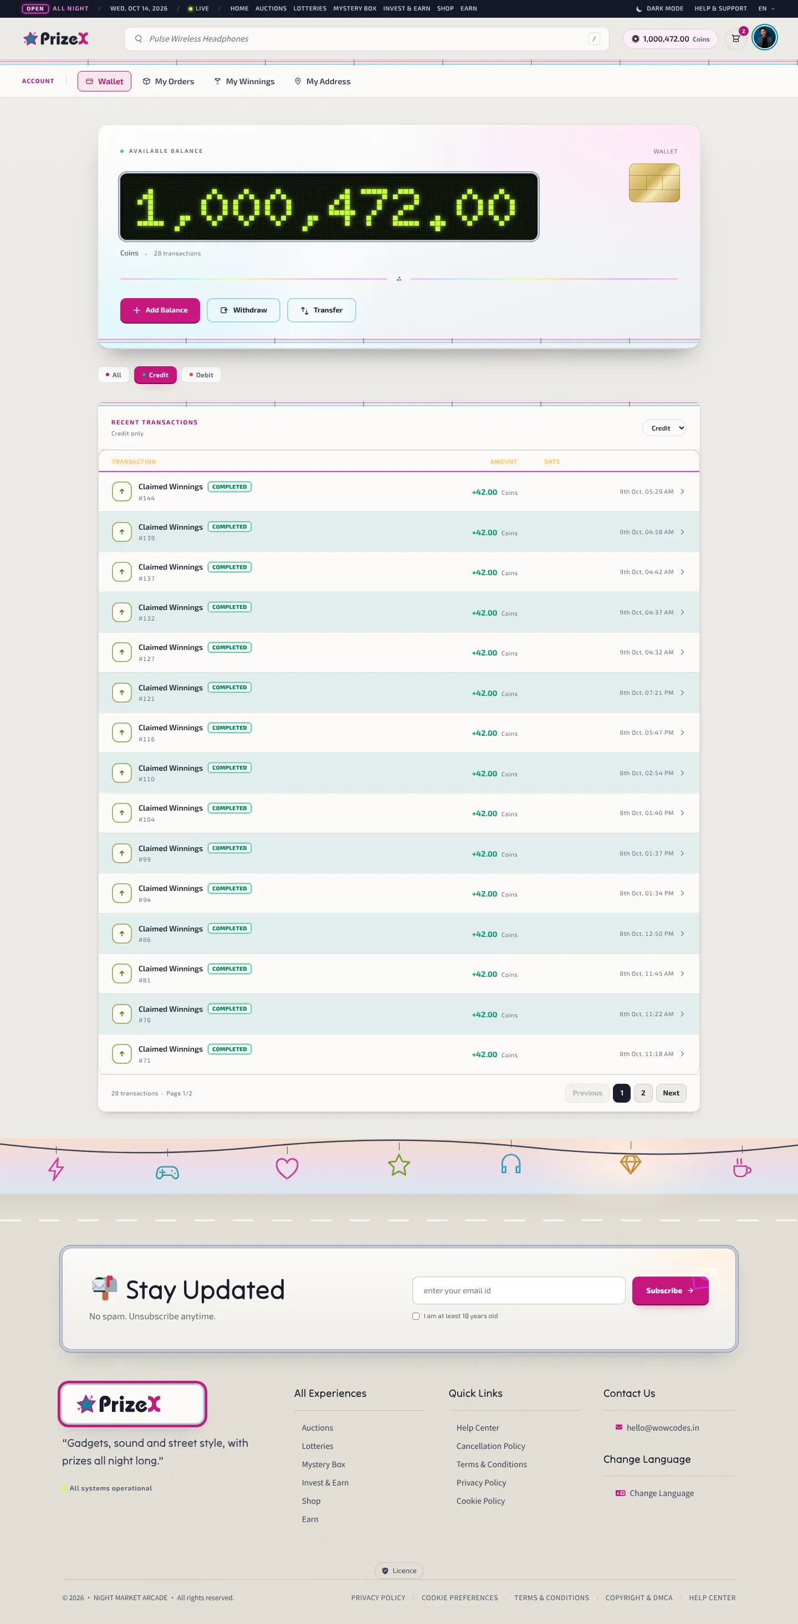Screen dimensions: 798x1624
Task: Click the headphones icon
Action: pyautogui.click(x=511, y=1164)
